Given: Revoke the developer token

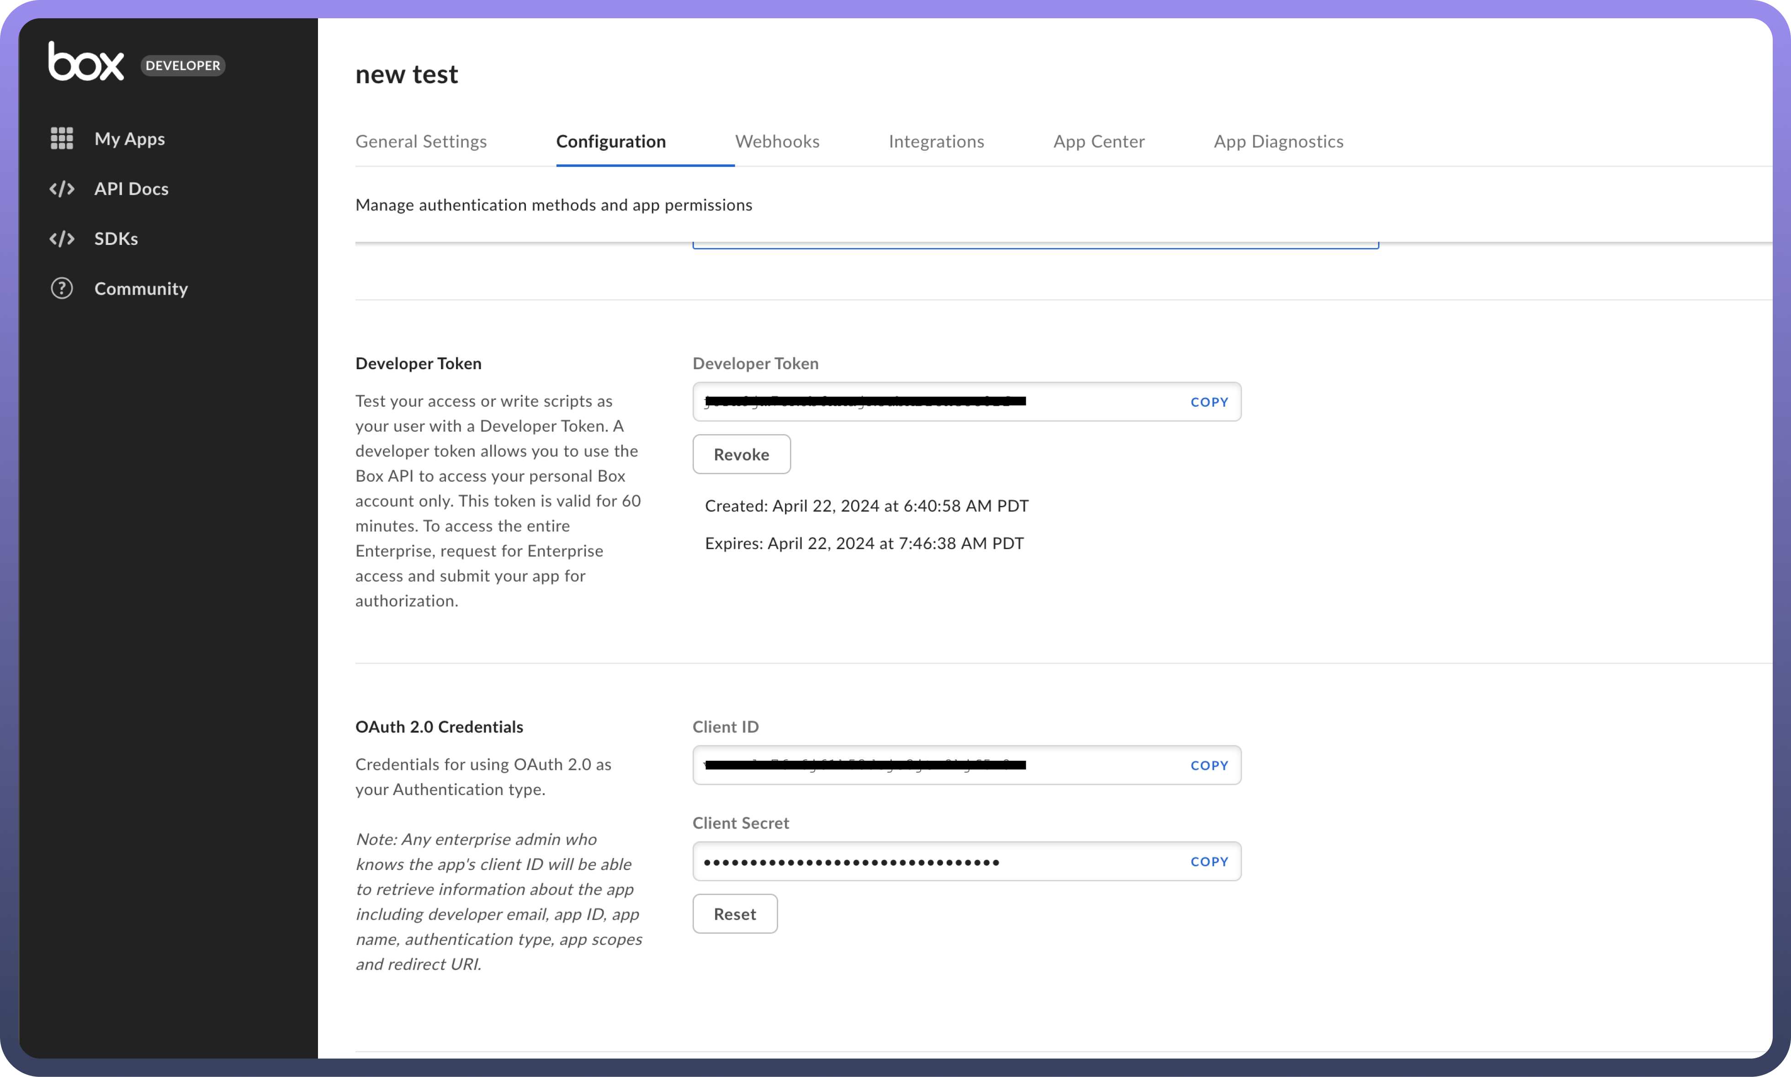Looking at the screenshot, I should pos(741,454).
